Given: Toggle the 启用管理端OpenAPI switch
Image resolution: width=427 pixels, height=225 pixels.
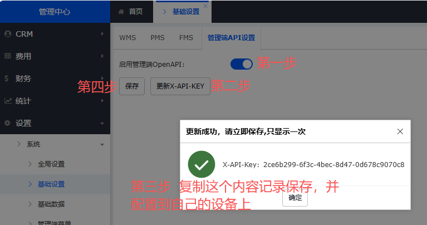Looking at the screenshot, I should pos(242,64).
